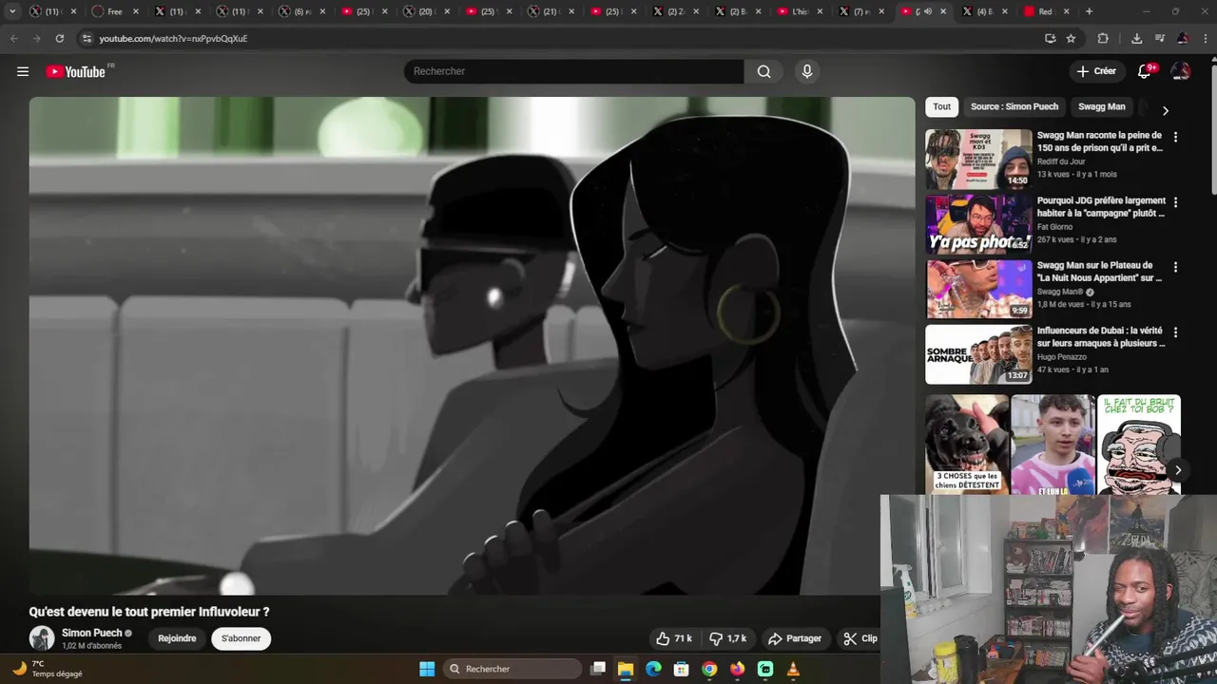The image size is (1217, 684).
Task: Switch to the Red browser tab
Action: pyautogui.click(x=1045, y=11)
